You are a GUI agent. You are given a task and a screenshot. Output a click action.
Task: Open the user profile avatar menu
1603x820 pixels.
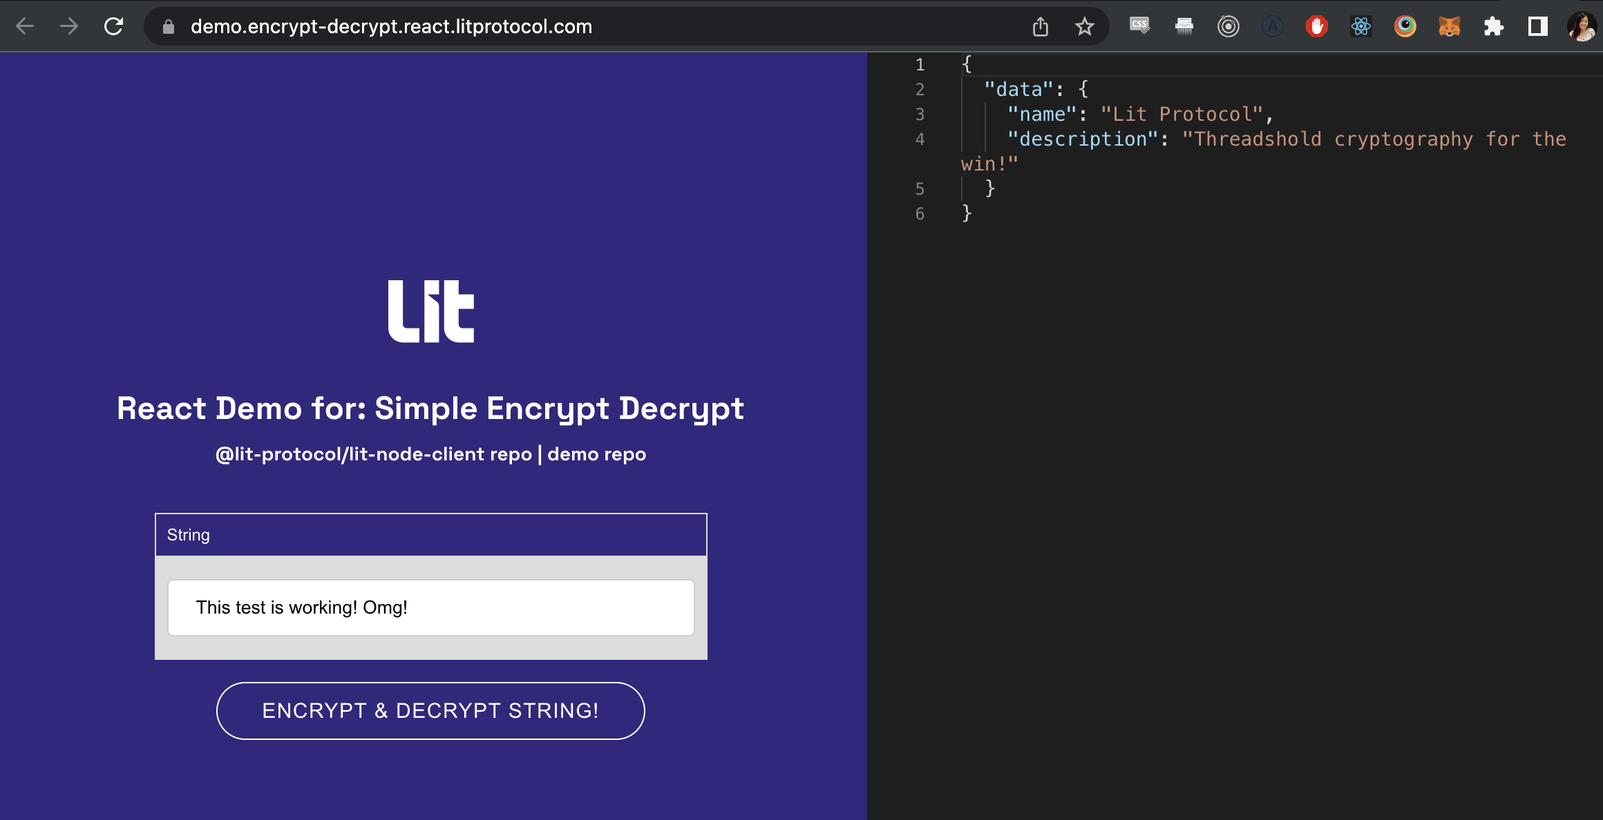(x=1581, y=26)
